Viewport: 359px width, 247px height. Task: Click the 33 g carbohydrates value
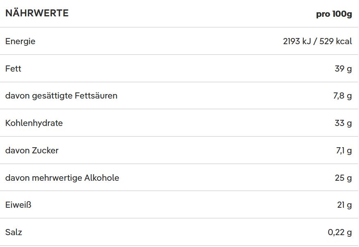tap(343, 123)
